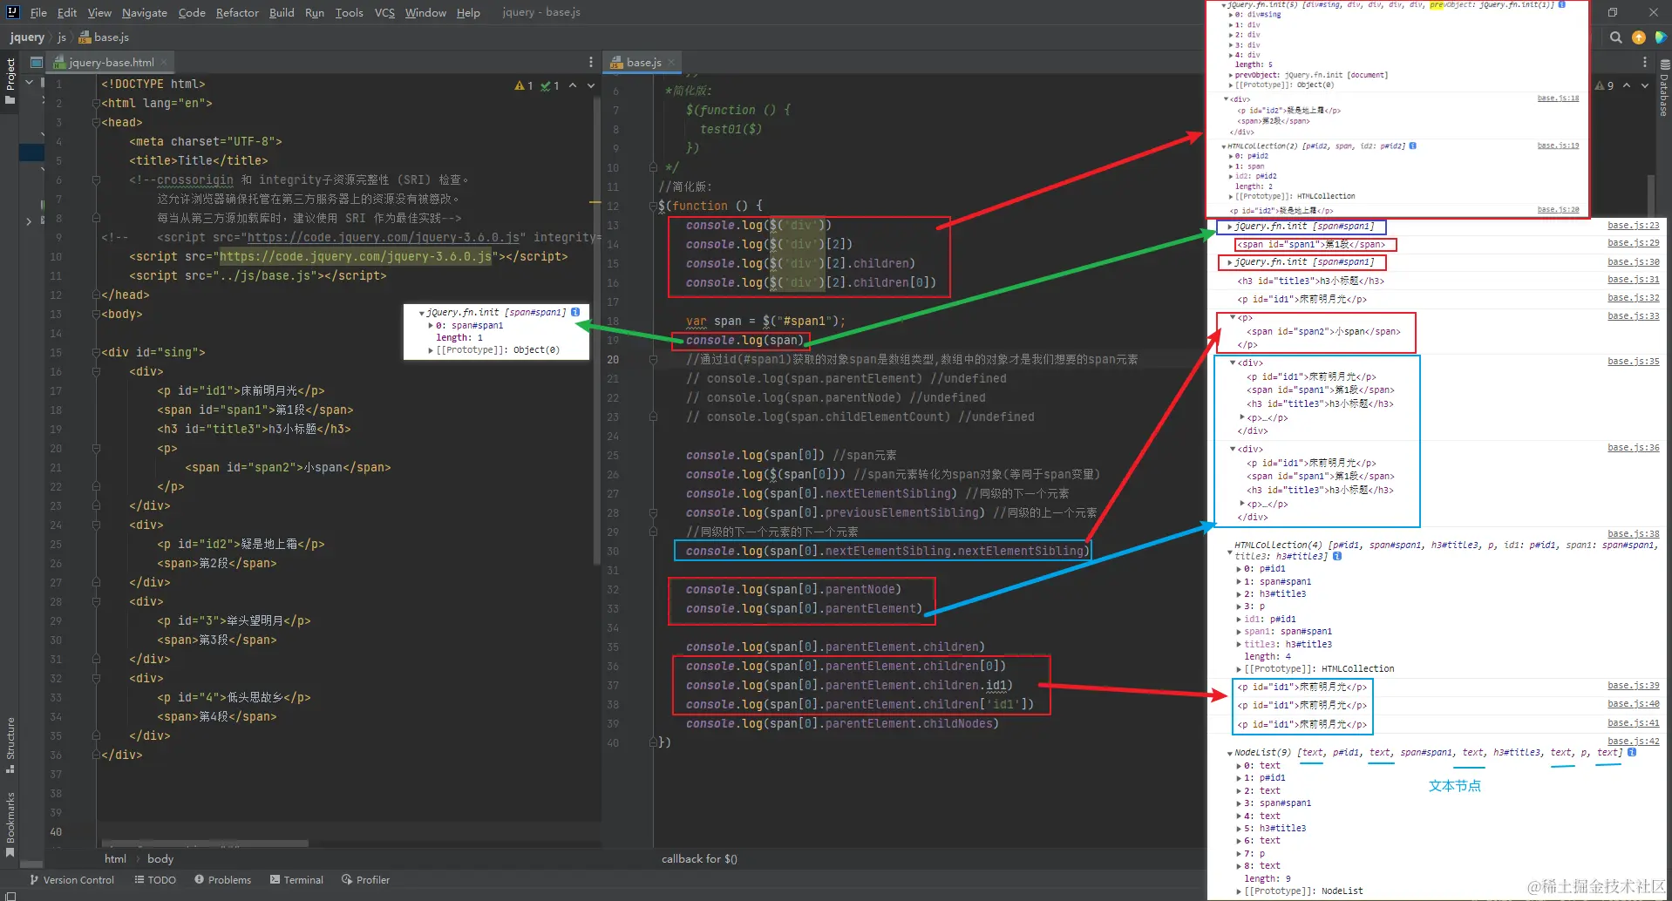Viewport: 1672px width, 901px height.
Task: Open the Problems tool window
Action: (x=222, y=880)
